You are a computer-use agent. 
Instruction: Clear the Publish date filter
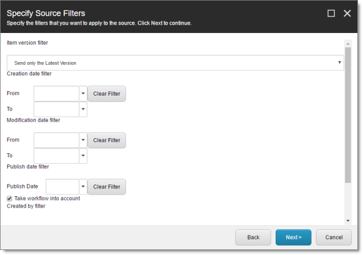(107, 187)
